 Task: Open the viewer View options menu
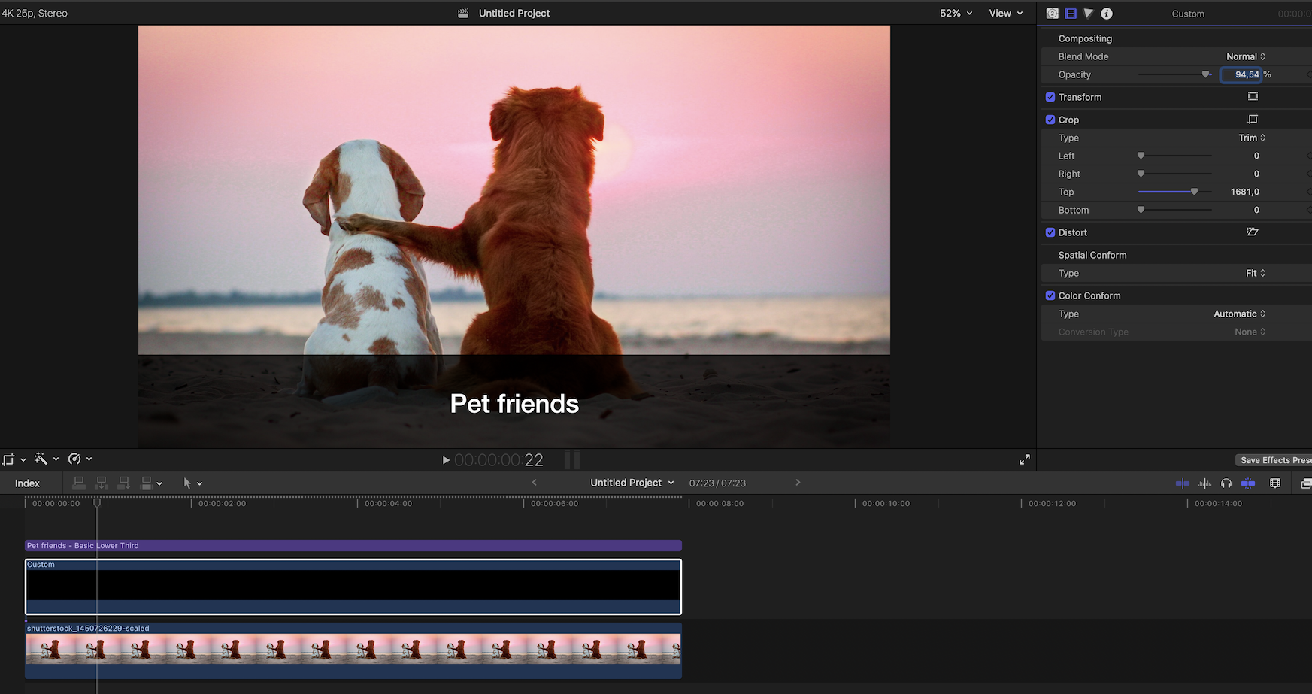tap(1006, 13)
